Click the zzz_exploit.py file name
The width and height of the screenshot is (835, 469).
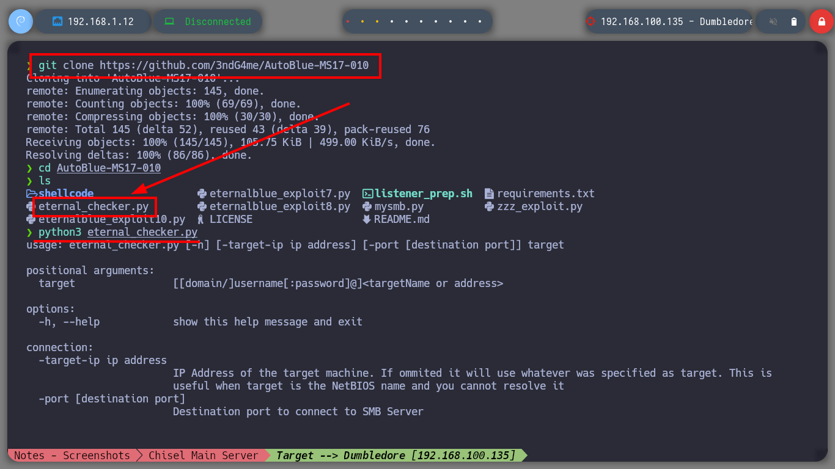click(540, 206)
